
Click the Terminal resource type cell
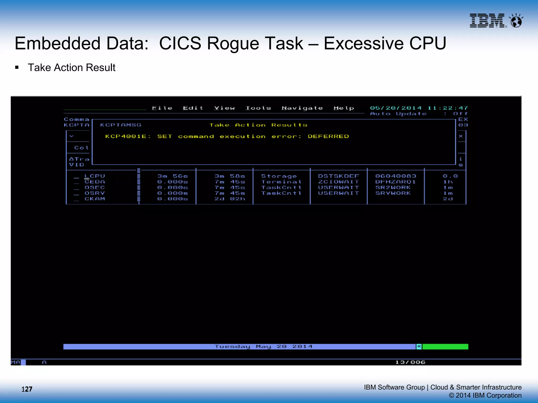pyautogui.click(x=281, y=182)
